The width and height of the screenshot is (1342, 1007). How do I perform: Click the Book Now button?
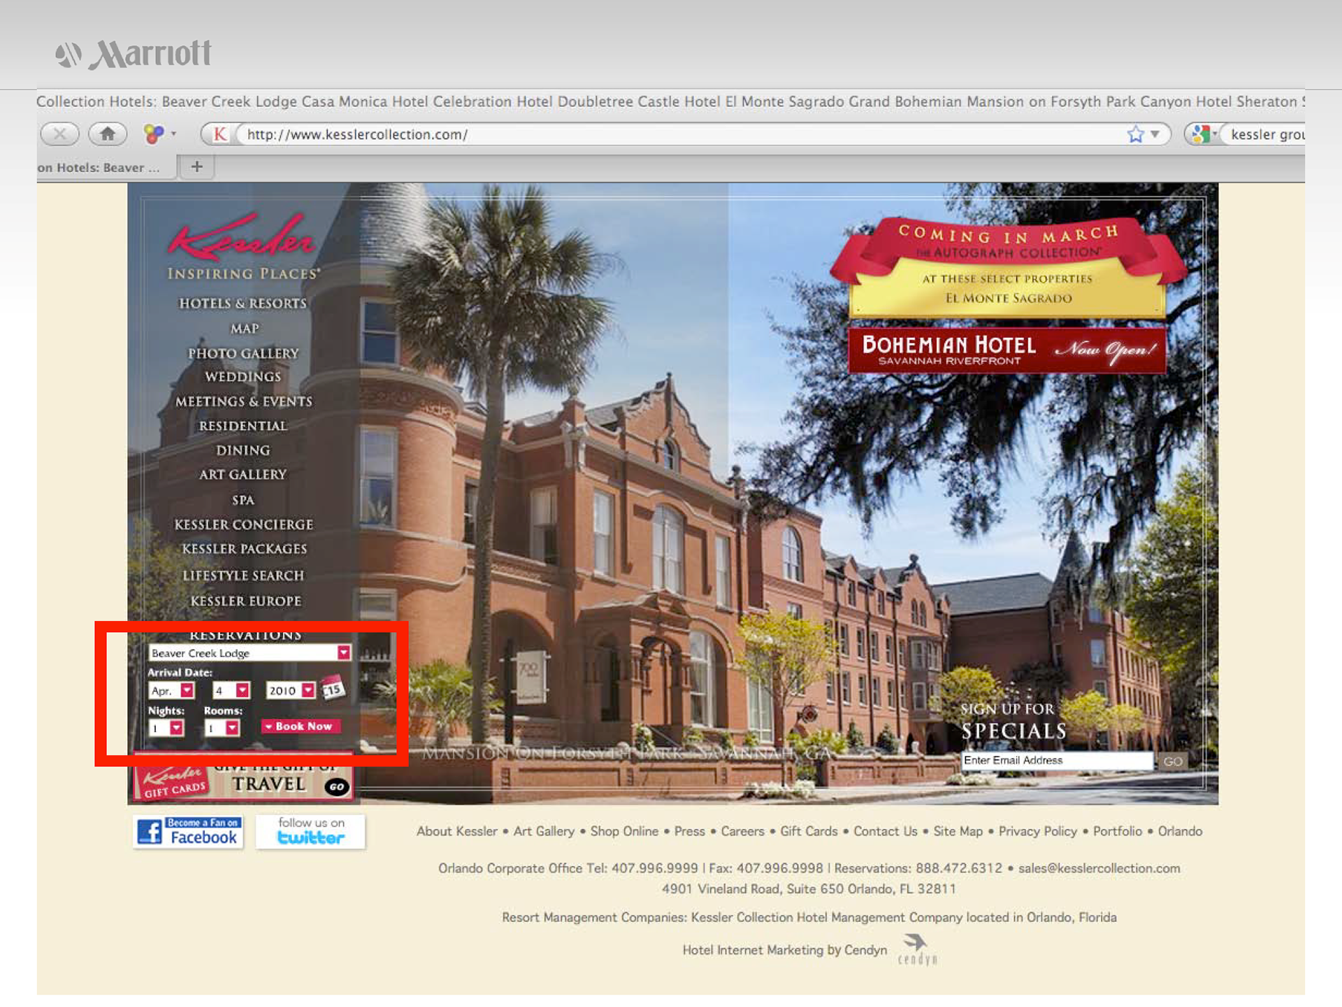(301, 727)
